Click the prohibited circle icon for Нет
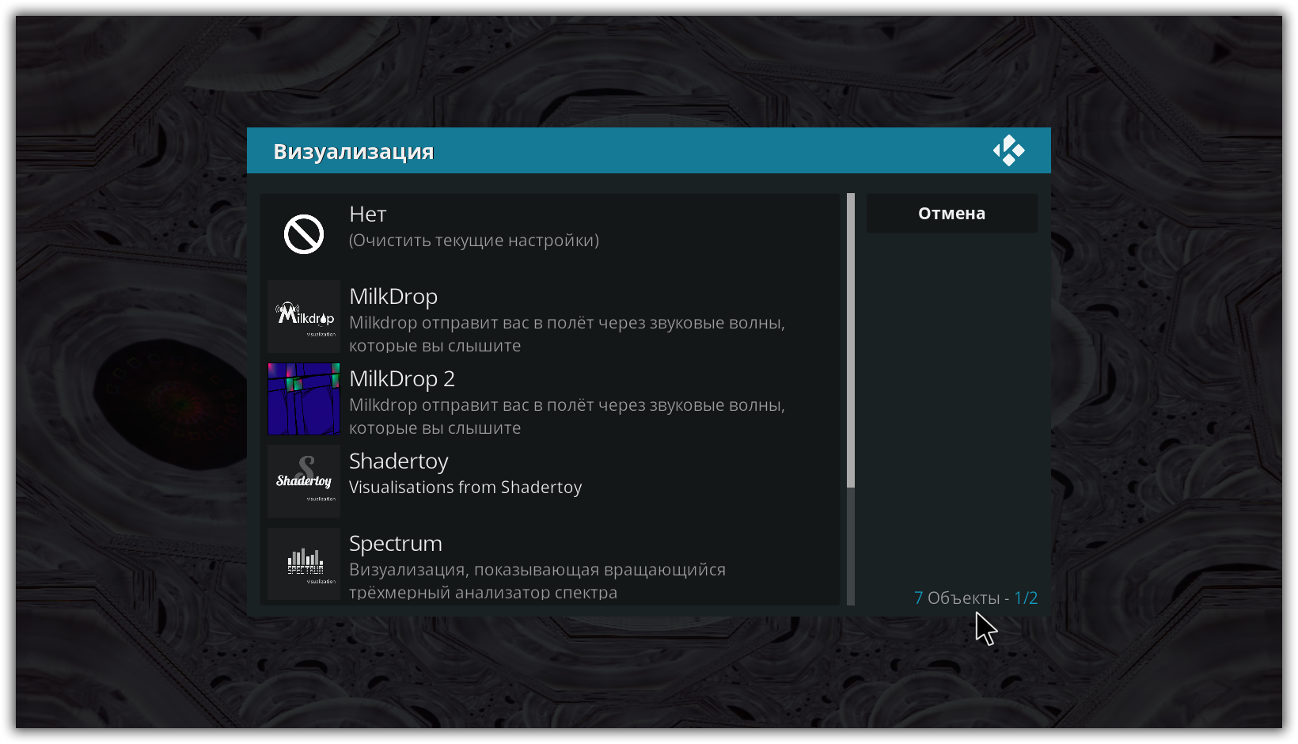 click(x=304, y=234)
